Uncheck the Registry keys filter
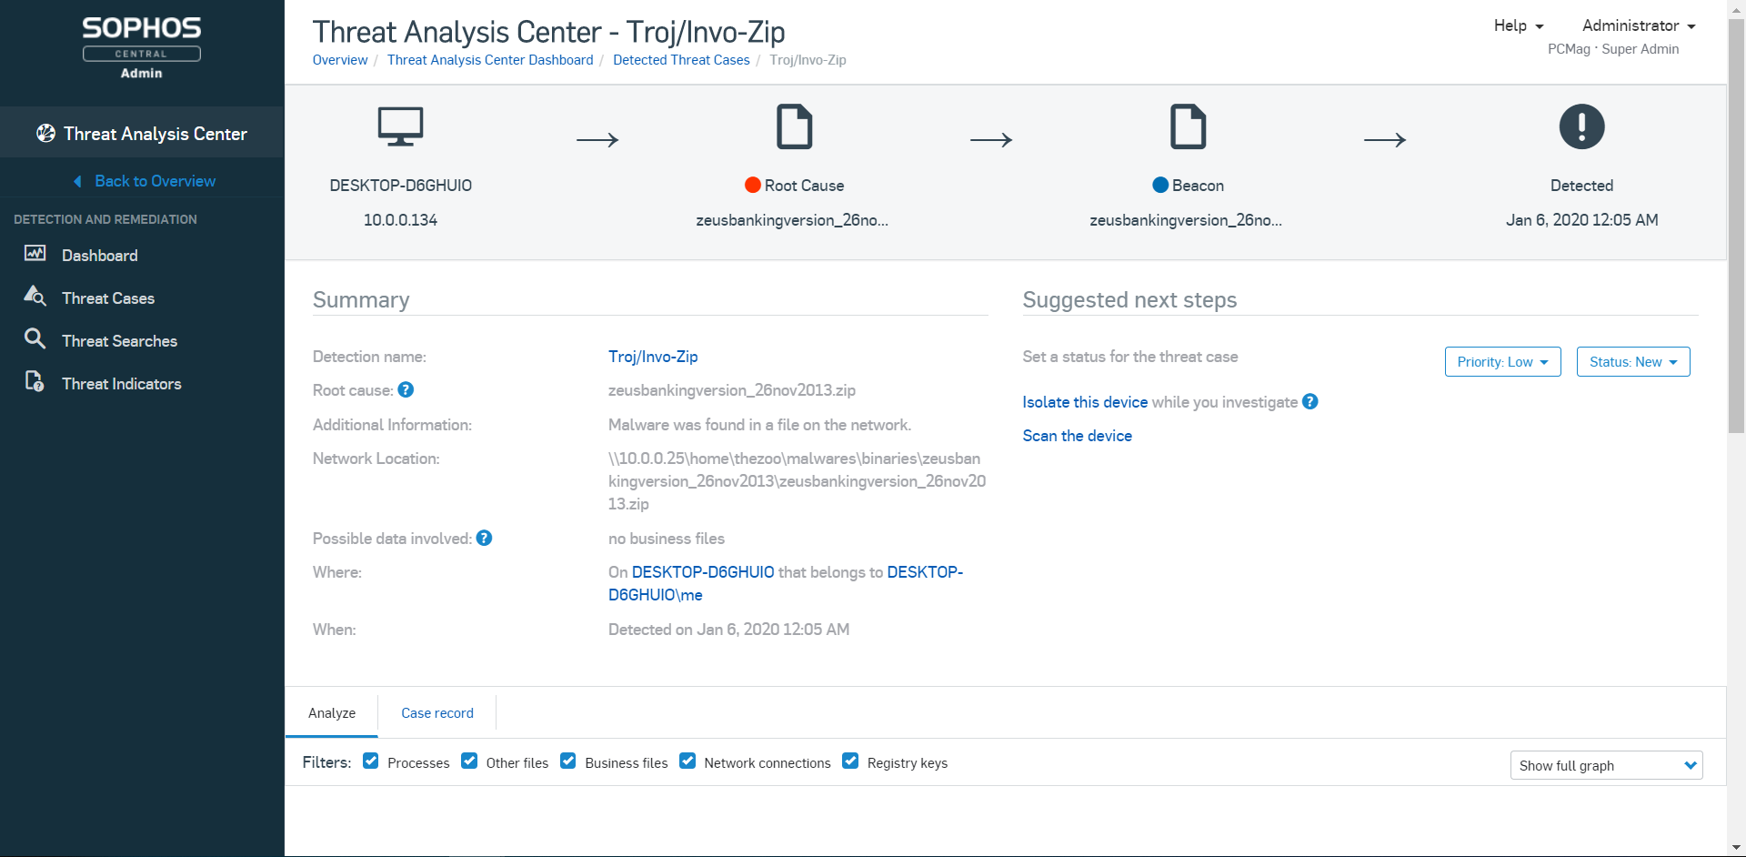The height and width of the screenshot is (857, 1746). tap(850, 761)
